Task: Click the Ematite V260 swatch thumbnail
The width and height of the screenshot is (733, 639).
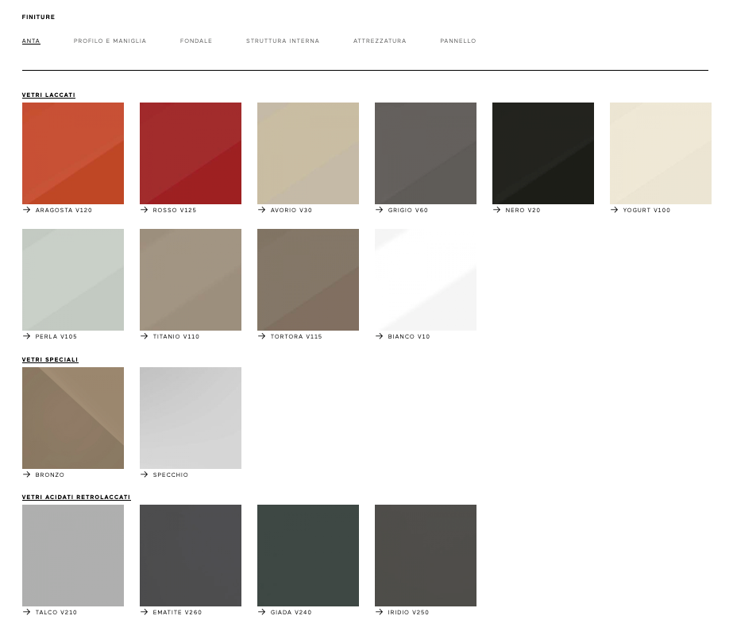Action: pos(191,556)
